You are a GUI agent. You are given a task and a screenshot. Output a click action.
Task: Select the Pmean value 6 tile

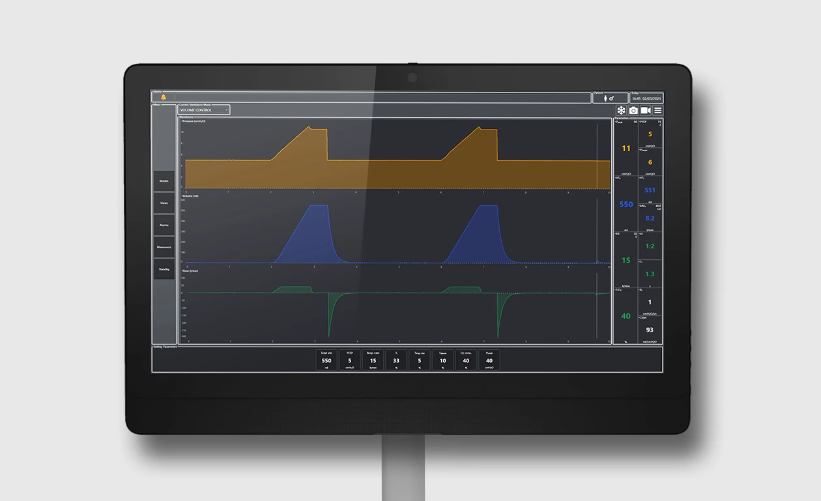[650, 162]
